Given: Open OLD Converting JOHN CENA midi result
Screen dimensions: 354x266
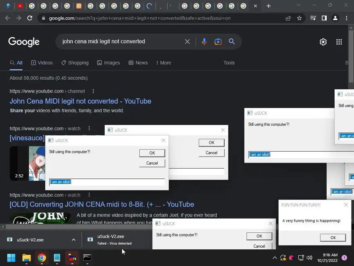Looking at the screenshot, I should [x=102, y=204].
